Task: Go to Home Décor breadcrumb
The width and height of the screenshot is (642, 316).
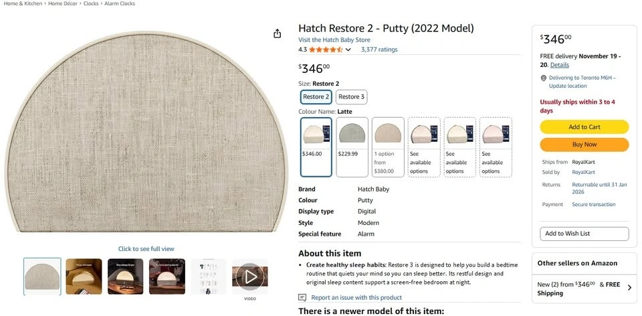Action: [64, 4]
